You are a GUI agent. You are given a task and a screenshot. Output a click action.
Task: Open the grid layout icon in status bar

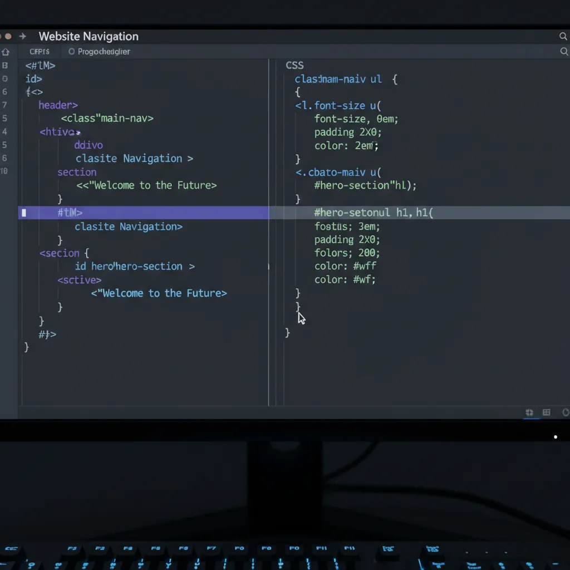pos(547,412)
